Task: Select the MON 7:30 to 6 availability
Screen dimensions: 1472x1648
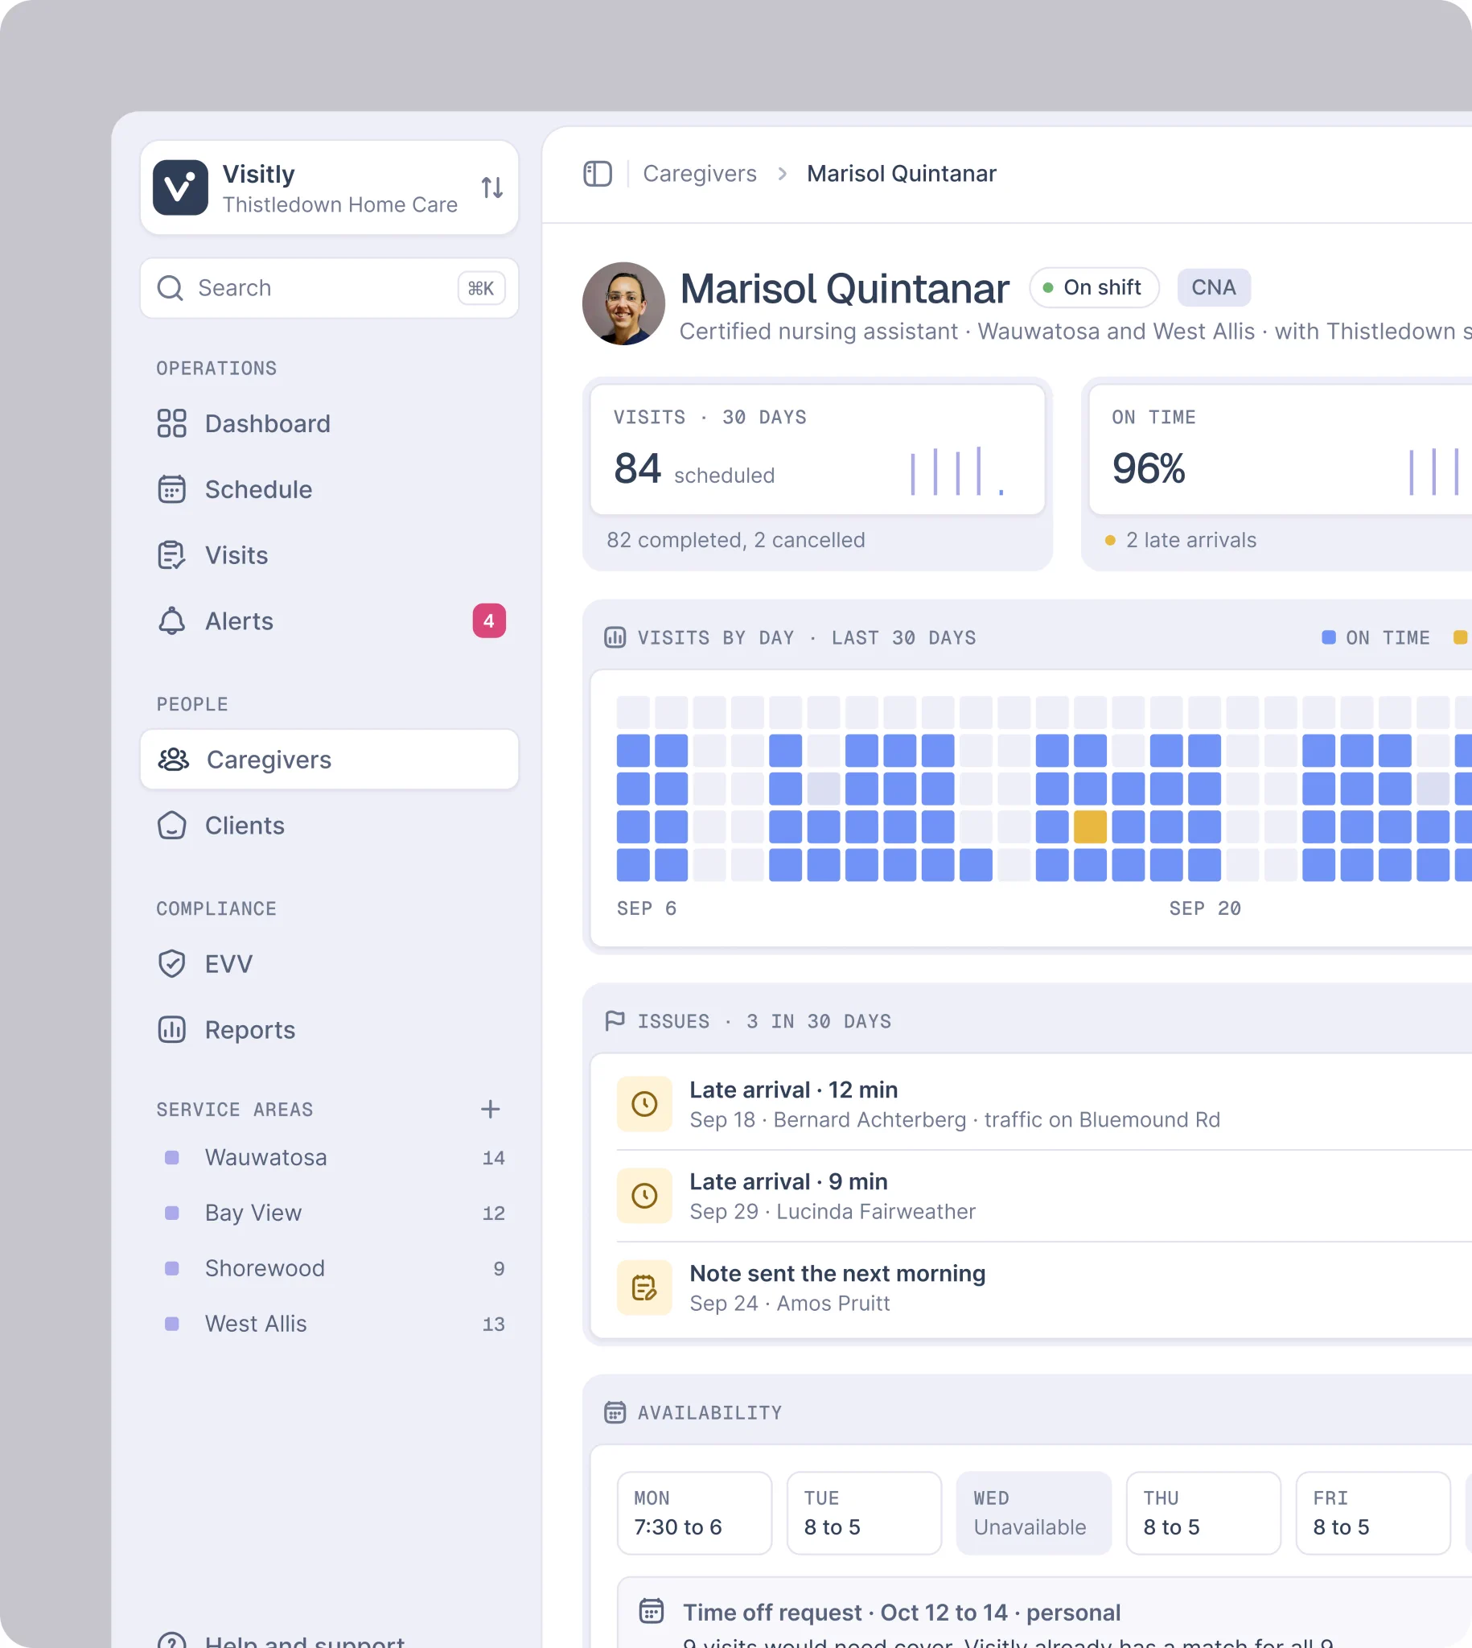Action: [x=695, y=1513]
